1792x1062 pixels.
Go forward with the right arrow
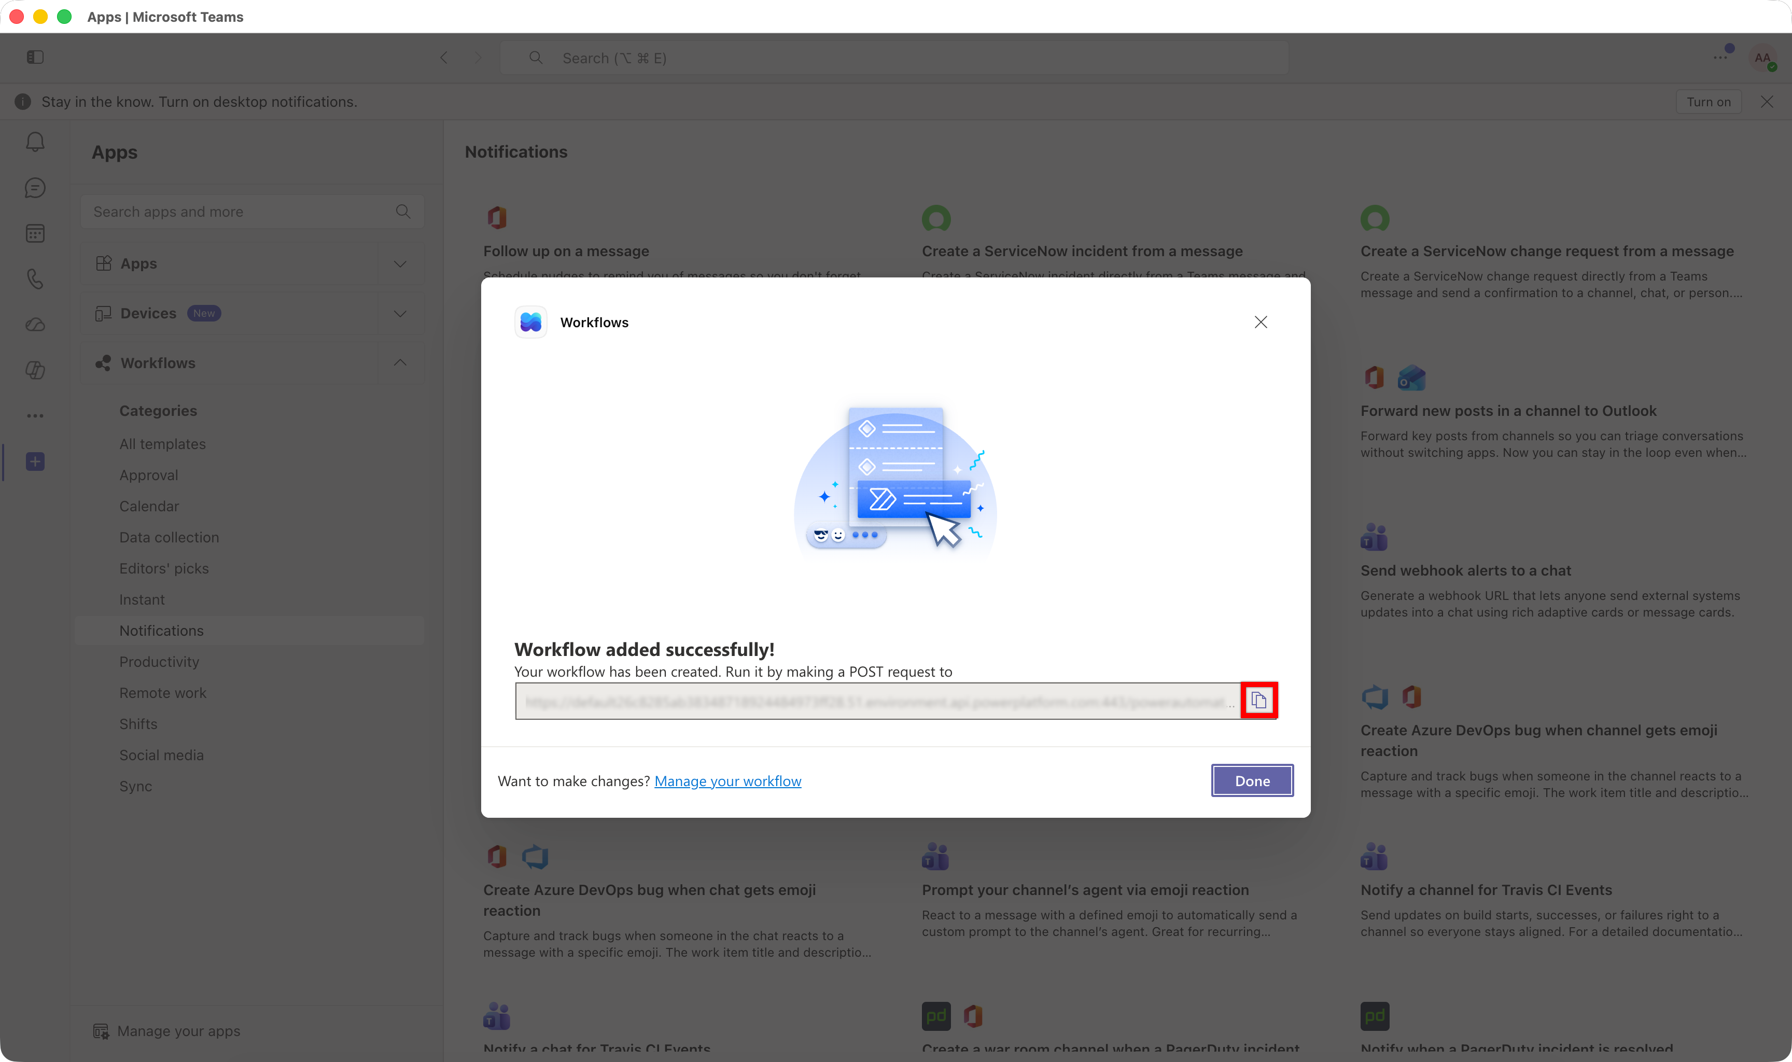click(479, 58)
